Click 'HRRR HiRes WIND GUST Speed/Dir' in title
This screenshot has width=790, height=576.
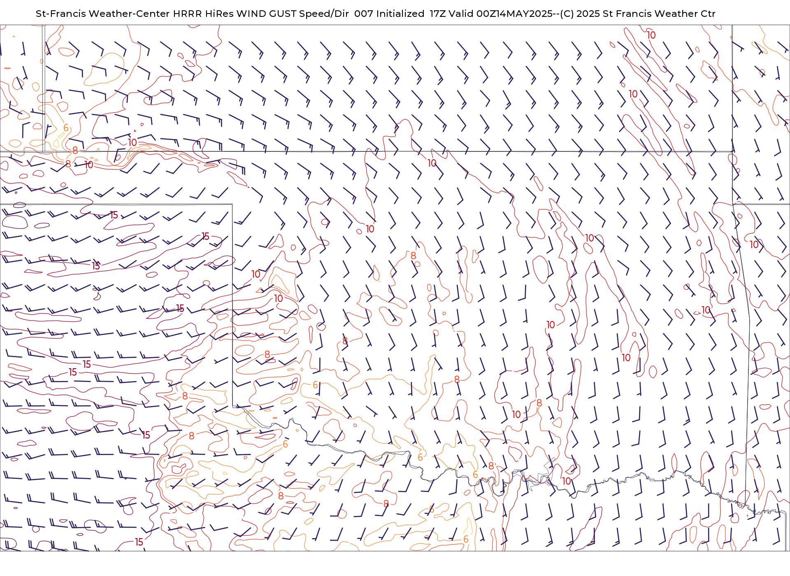(261, 14)
